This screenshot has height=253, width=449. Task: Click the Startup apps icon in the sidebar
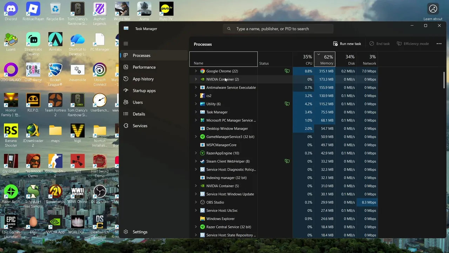[126, 91]
